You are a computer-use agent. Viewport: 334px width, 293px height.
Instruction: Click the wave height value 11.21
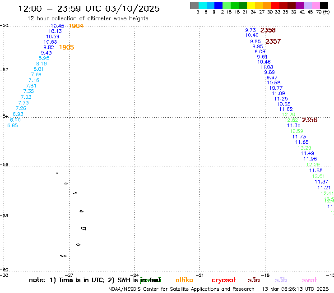click(x=324, y=188)
